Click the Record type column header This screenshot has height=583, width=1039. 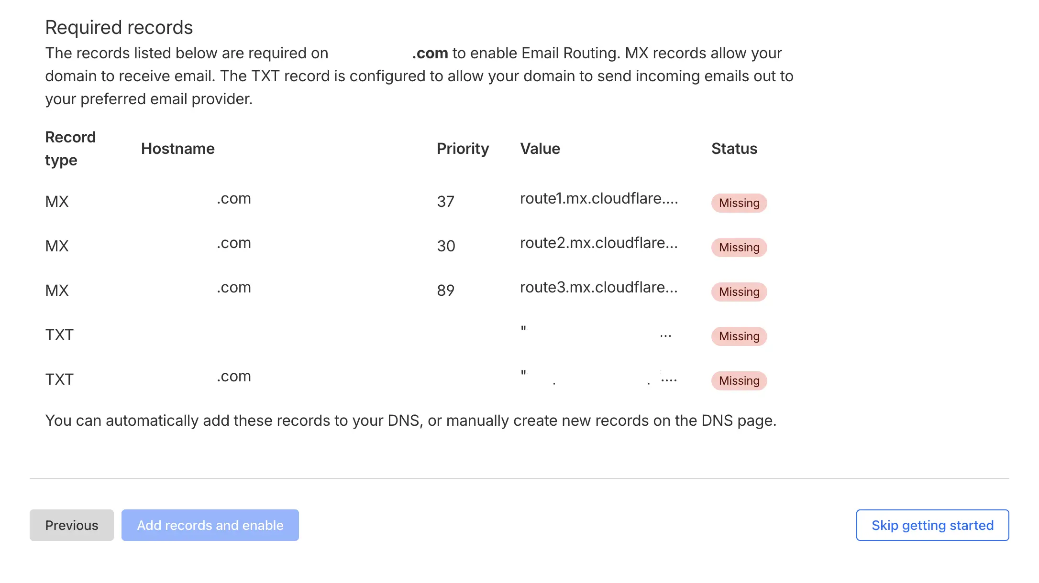(x=70, y=148)
